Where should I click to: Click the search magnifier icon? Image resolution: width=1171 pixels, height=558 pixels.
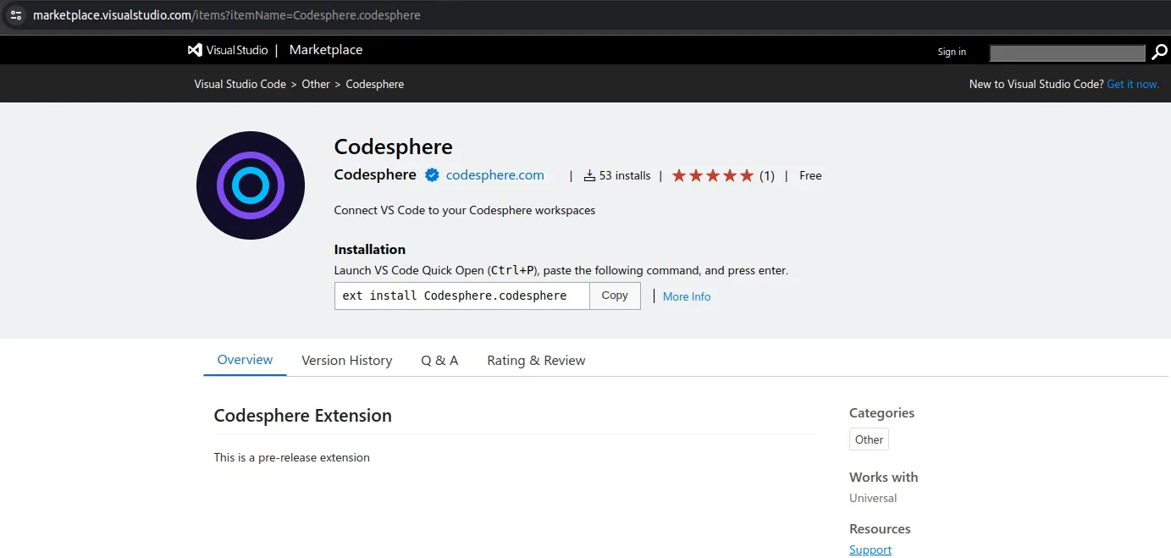(1160, 52)
